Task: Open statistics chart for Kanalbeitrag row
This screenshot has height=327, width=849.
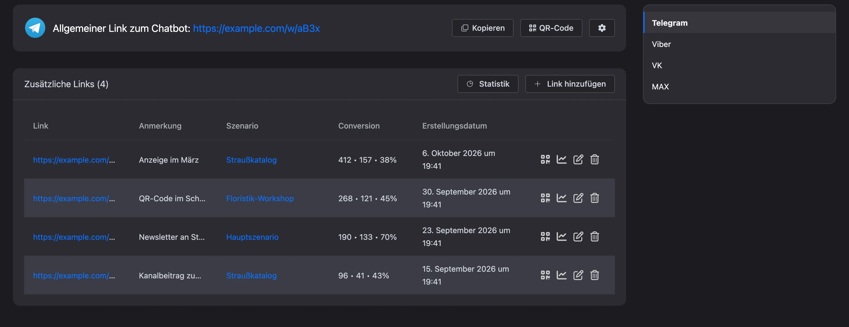Action: point(562,275)
